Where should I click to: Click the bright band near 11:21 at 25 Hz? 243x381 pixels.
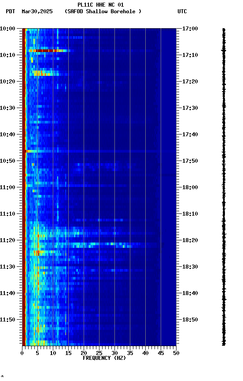click(x=99, y=244)
